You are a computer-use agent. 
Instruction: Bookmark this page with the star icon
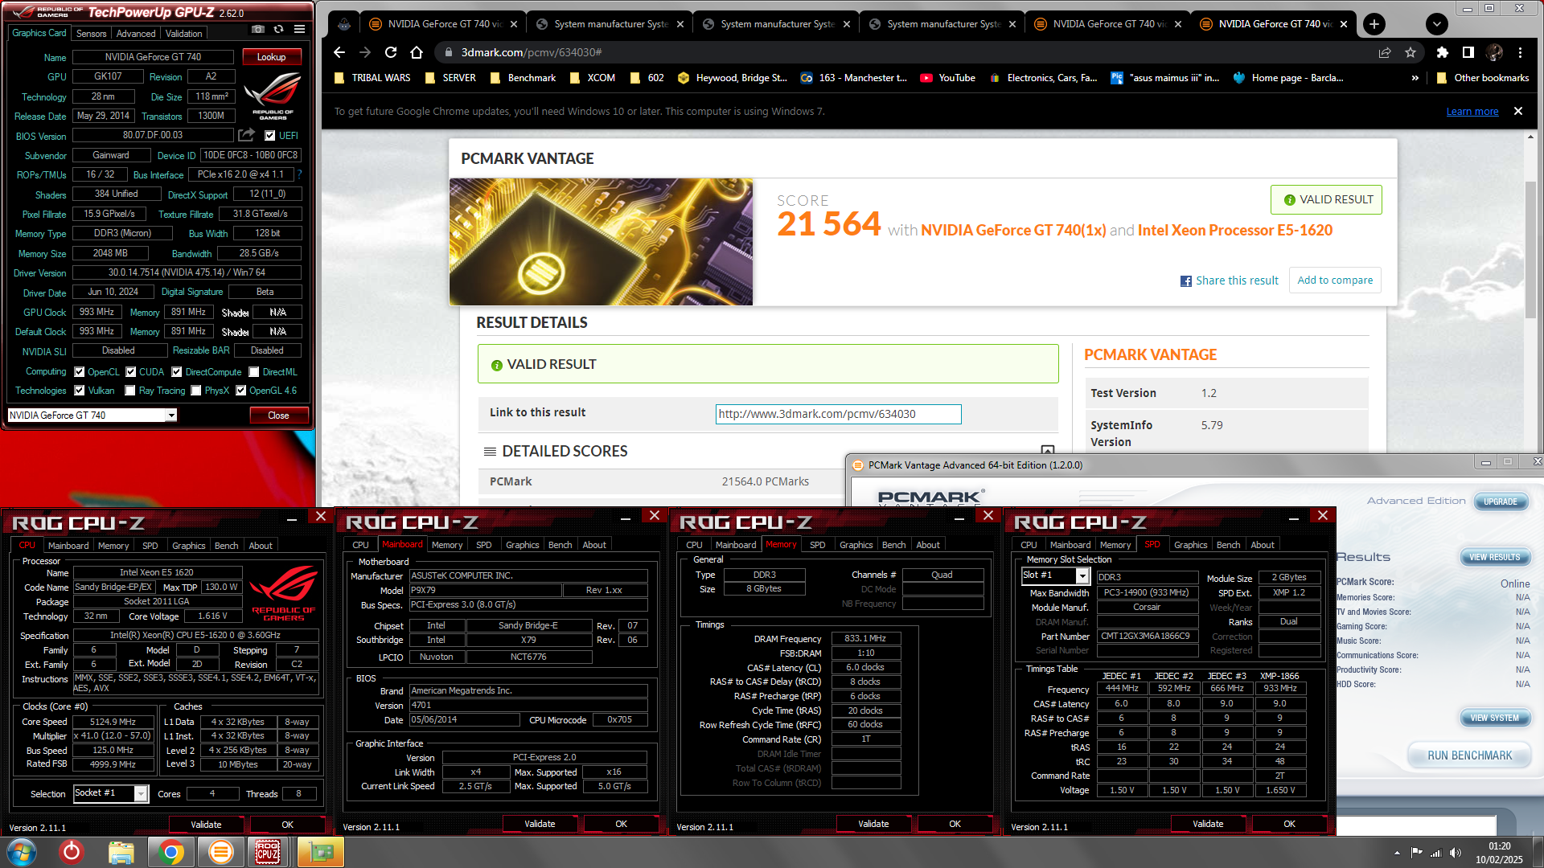[x=1411, y=52]
